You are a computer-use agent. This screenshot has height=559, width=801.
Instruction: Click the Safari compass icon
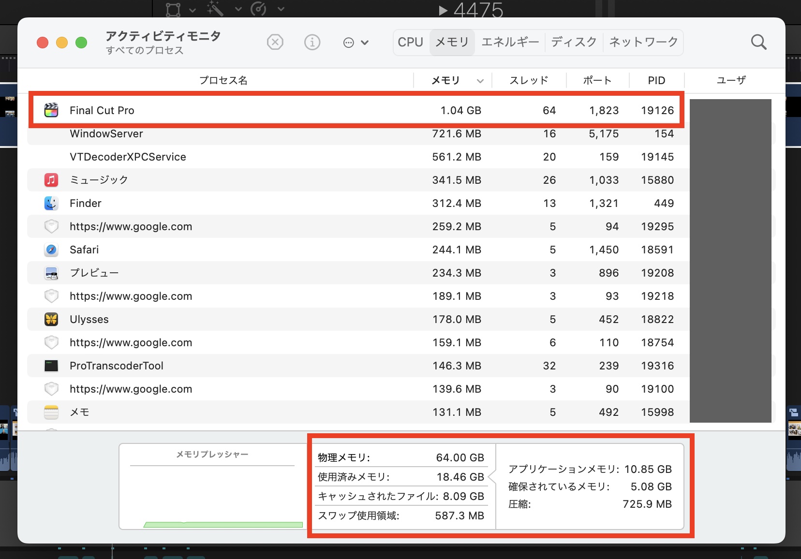(x=51, y=250)
